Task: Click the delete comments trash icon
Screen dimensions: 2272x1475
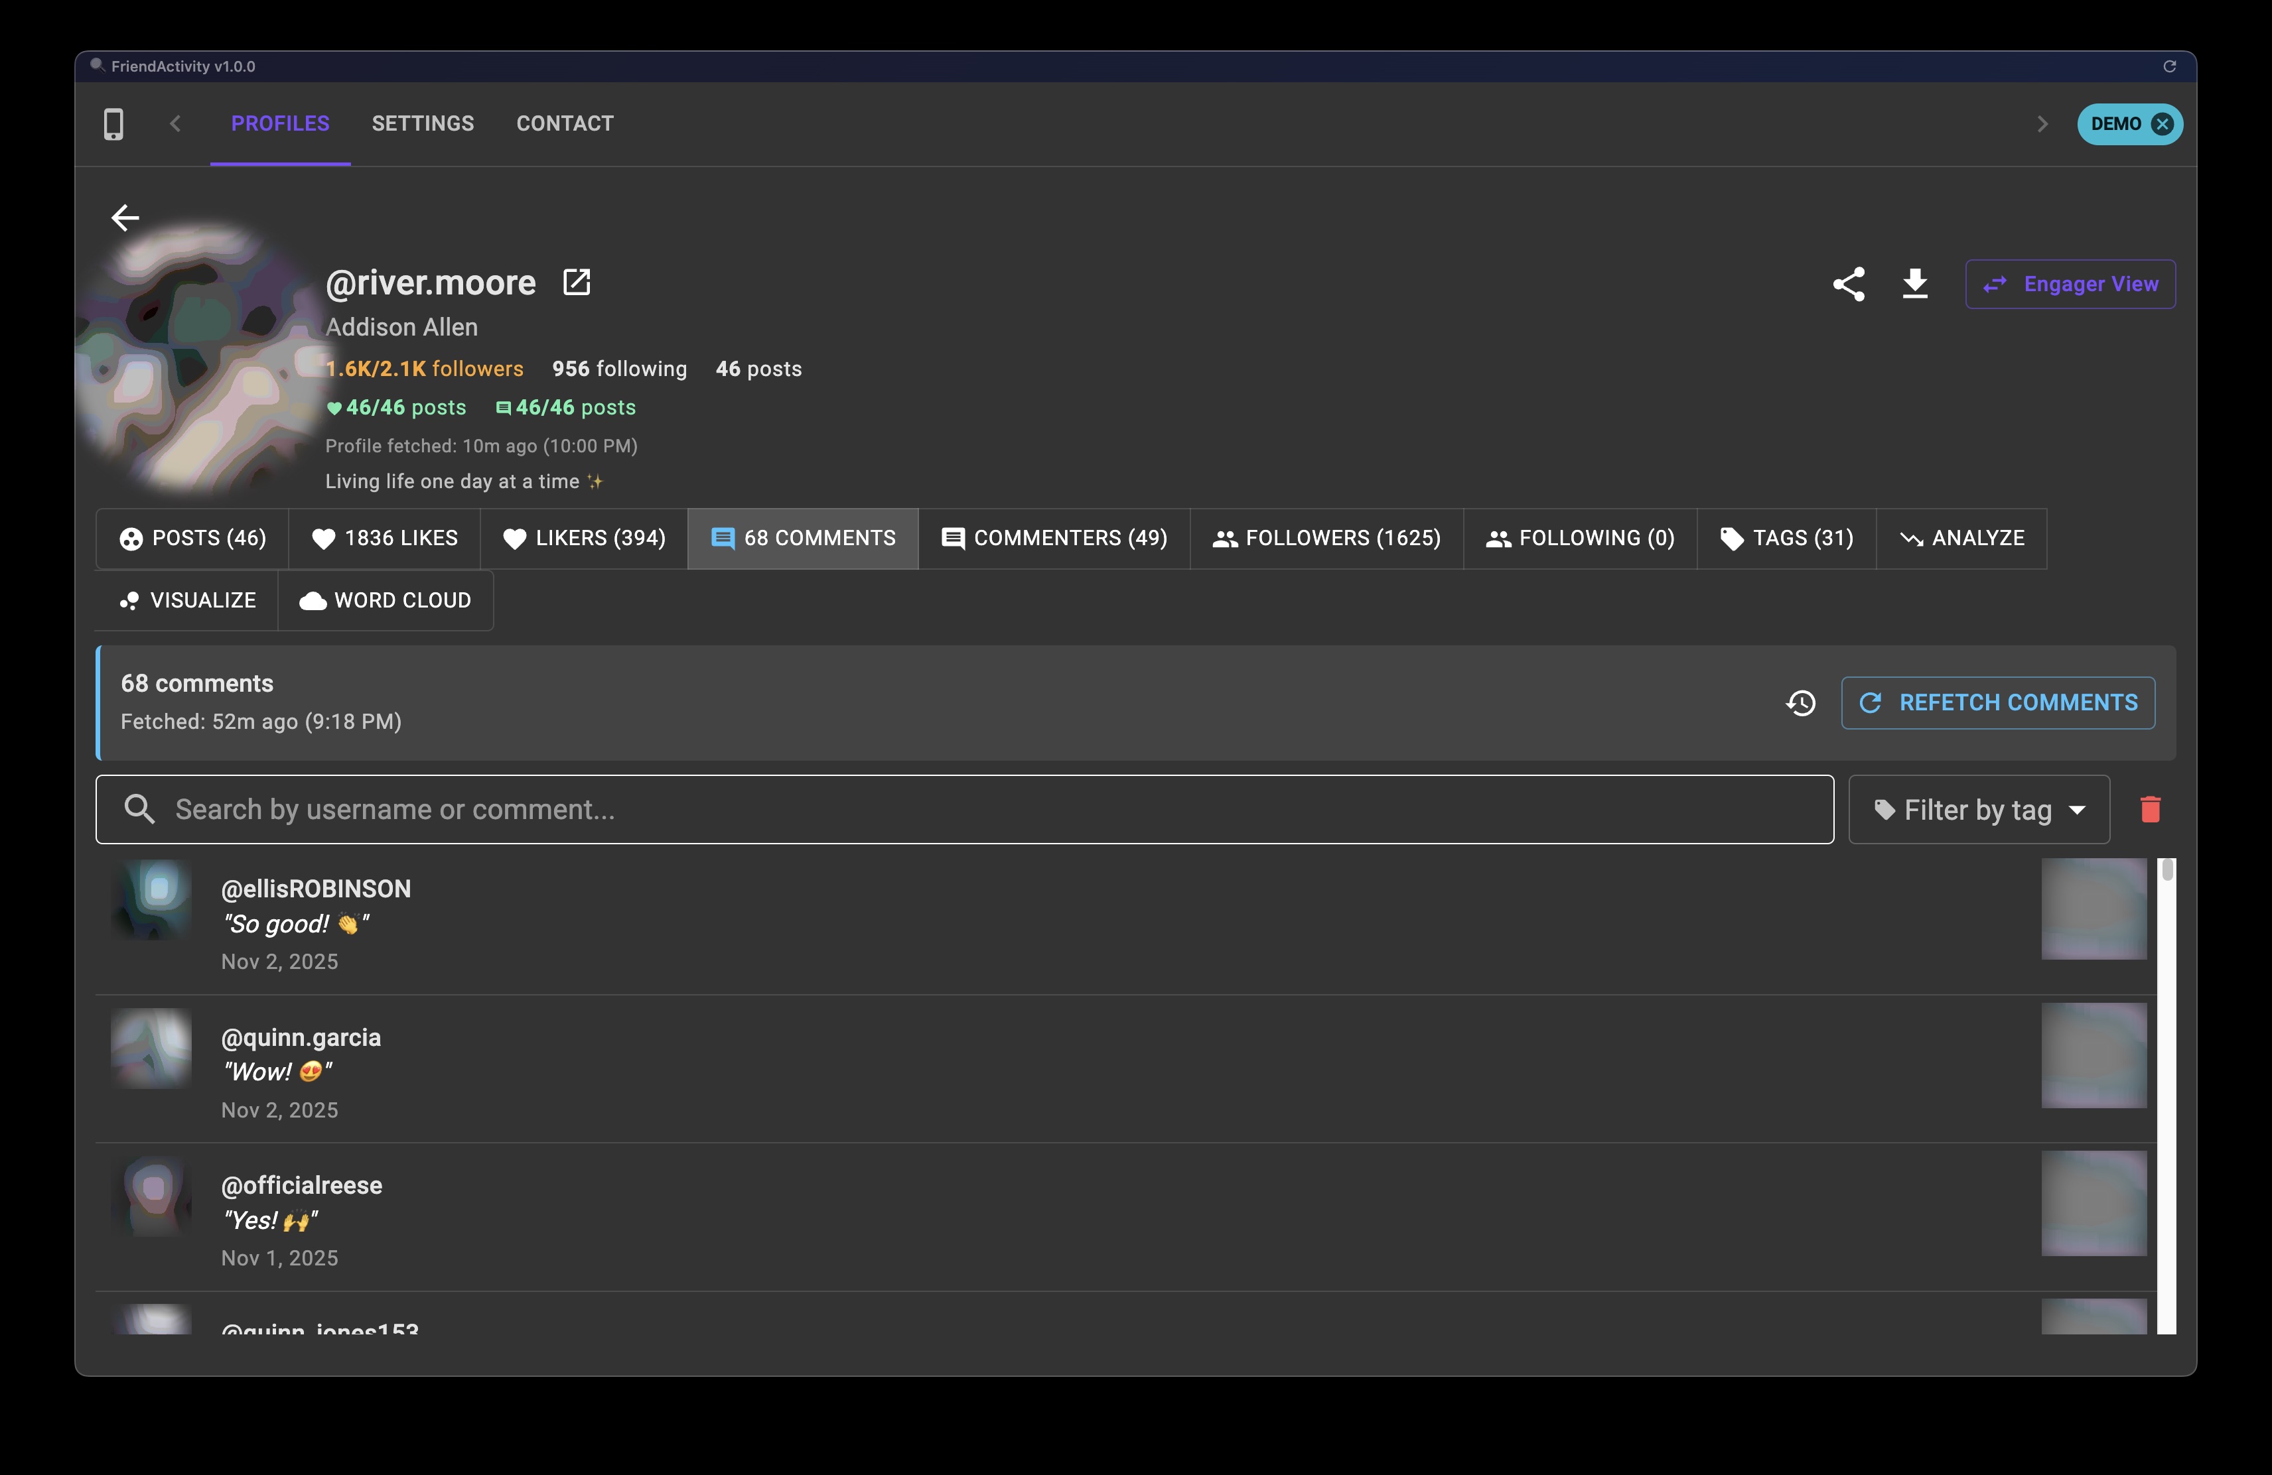Action: 2151,809
